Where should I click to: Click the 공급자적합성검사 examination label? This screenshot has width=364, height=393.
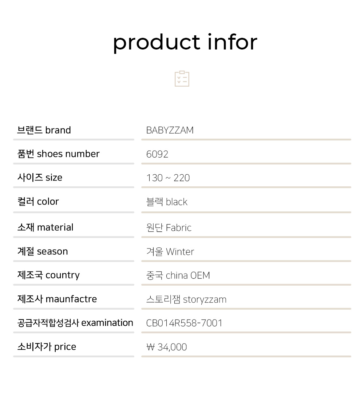click(x=75, y=323)
